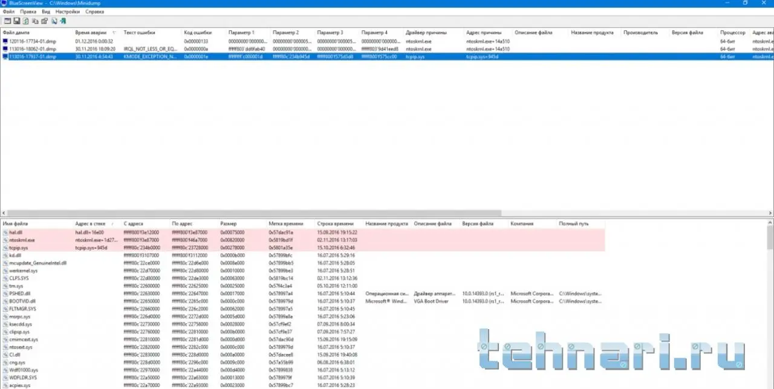The height and width of the screenshot is (389, 774).
Task: Click the IRQL_NOT_LESS_OR_EQ... error text
Action: coord(150,49)
